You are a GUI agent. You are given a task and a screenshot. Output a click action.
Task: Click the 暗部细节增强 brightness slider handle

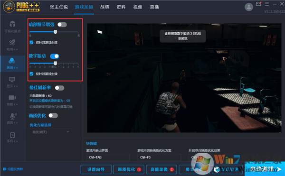[55, 32]
